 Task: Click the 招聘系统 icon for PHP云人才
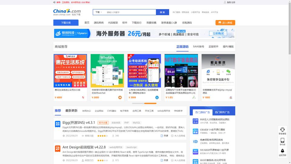(196, 121)
